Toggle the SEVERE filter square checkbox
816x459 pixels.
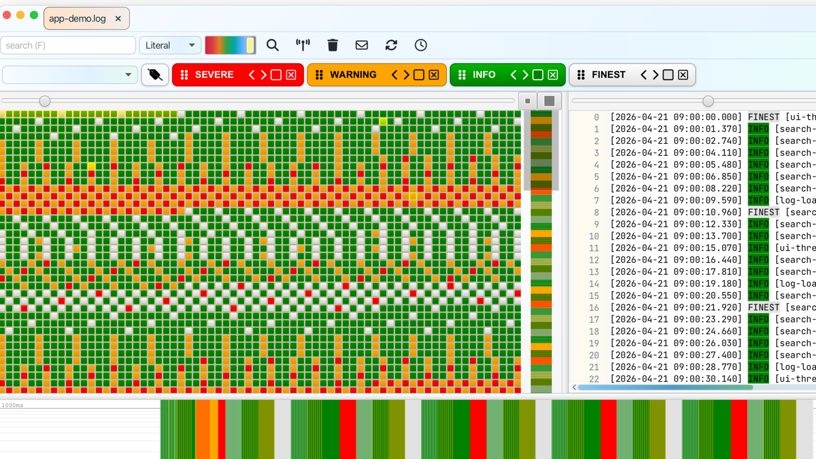[276, 75]
